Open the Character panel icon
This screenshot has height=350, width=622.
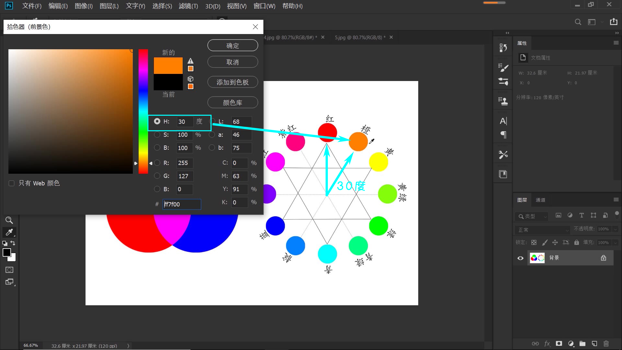(503, 121)
